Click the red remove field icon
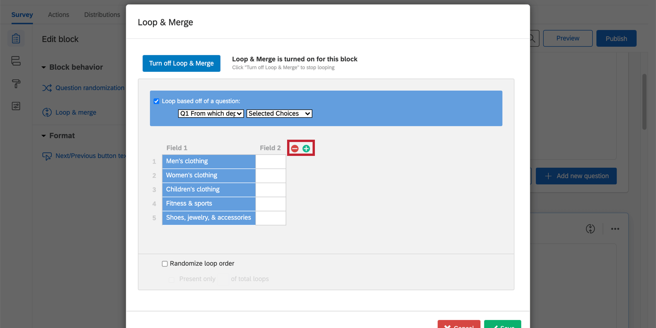This screenshot has height=328, width=656. pyautogui.click(x=295, y=149)
